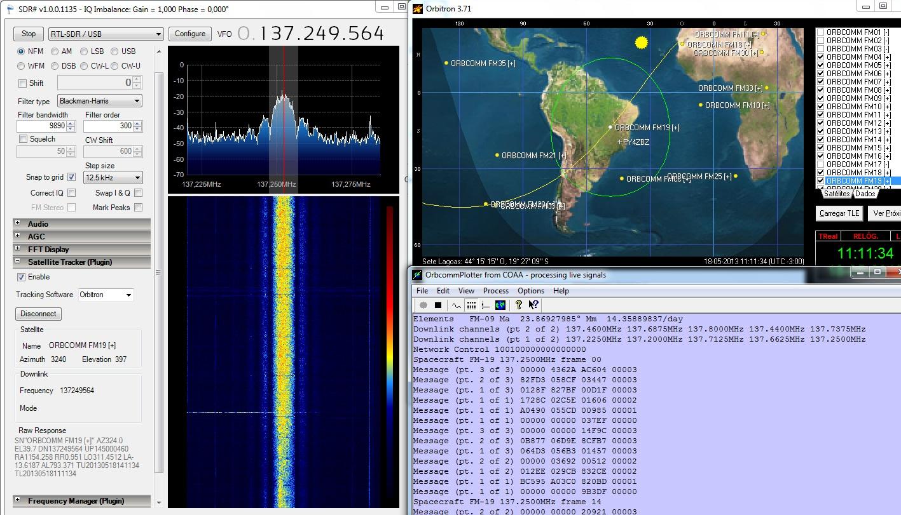Click the Configure button in SDR#

(x=190, y=34)
